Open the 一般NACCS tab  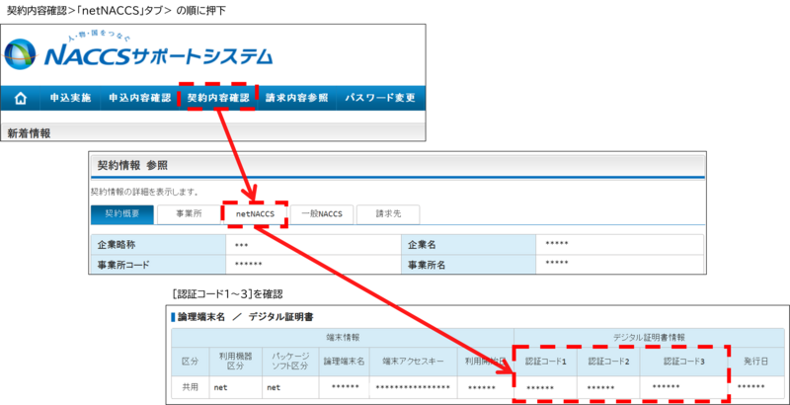321,213
